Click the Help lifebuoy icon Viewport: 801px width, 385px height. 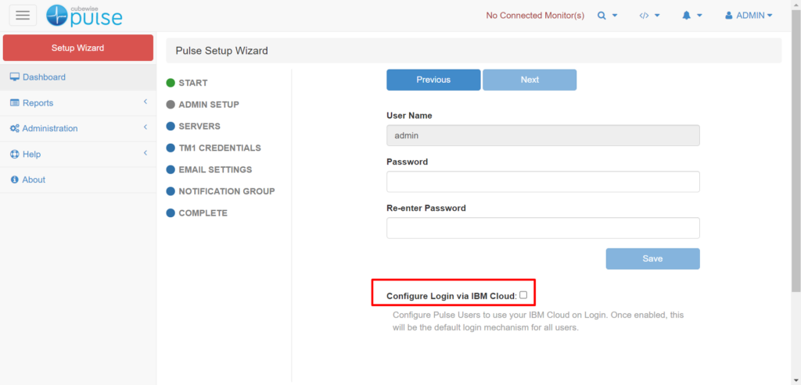coord(14,154)
